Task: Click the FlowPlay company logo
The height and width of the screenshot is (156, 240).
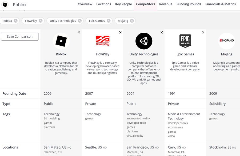Action: [x=103, y=41]
